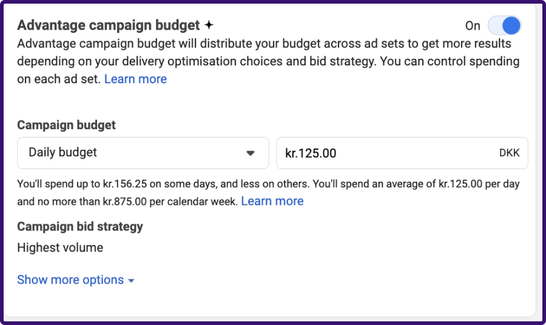
Task: Click the On label beside the switch
Action: 473,25
